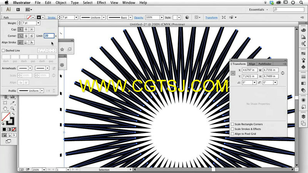Open the Artboards panel icon
308x173 pixels.
click(303, 123)
